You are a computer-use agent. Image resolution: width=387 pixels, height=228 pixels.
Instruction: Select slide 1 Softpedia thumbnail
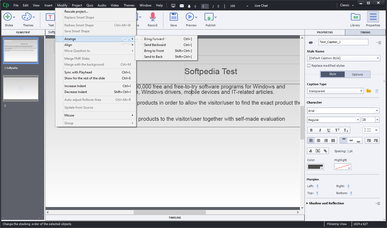pos(21,51)
